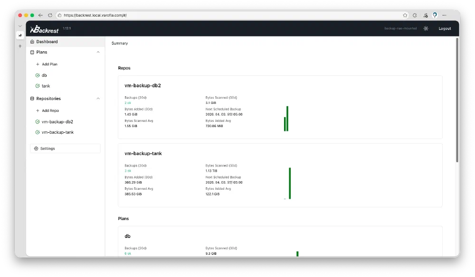Click the Logout button
475x277 pixels.
click(x=445, y=28)
